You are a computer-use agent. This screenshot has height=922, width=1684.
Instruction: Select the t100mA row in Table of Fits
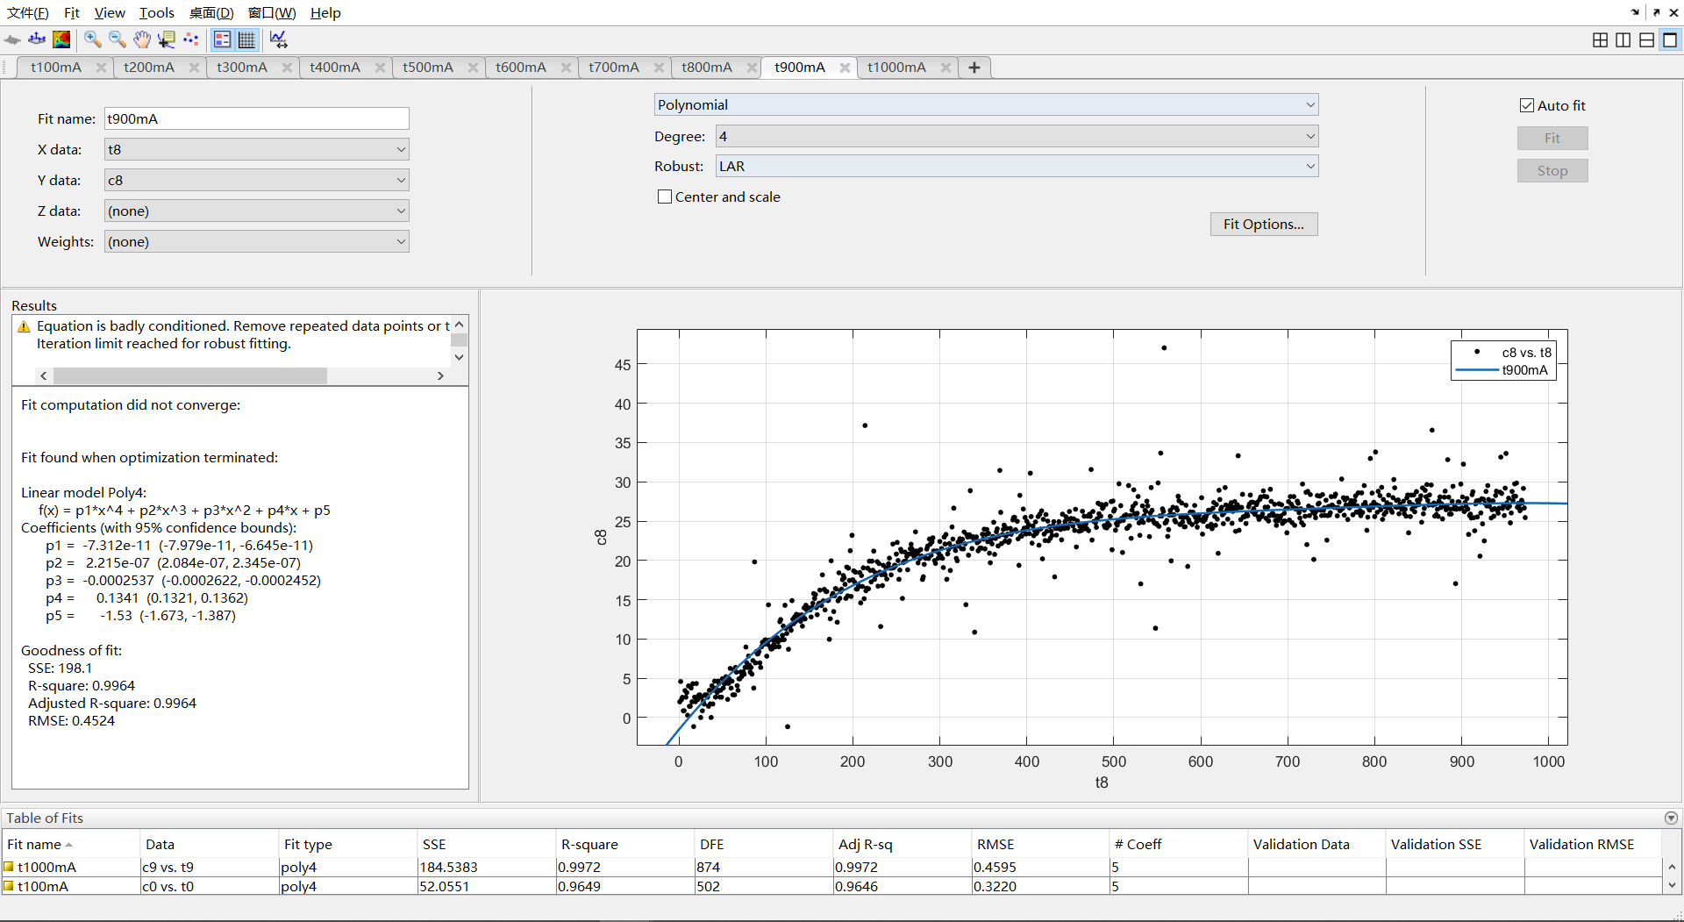(x=831, y=886)
